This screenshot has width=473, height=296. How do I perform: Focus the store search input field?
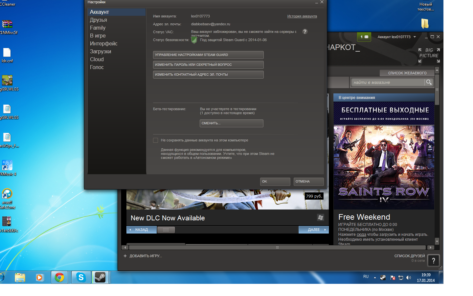[388, 82]
